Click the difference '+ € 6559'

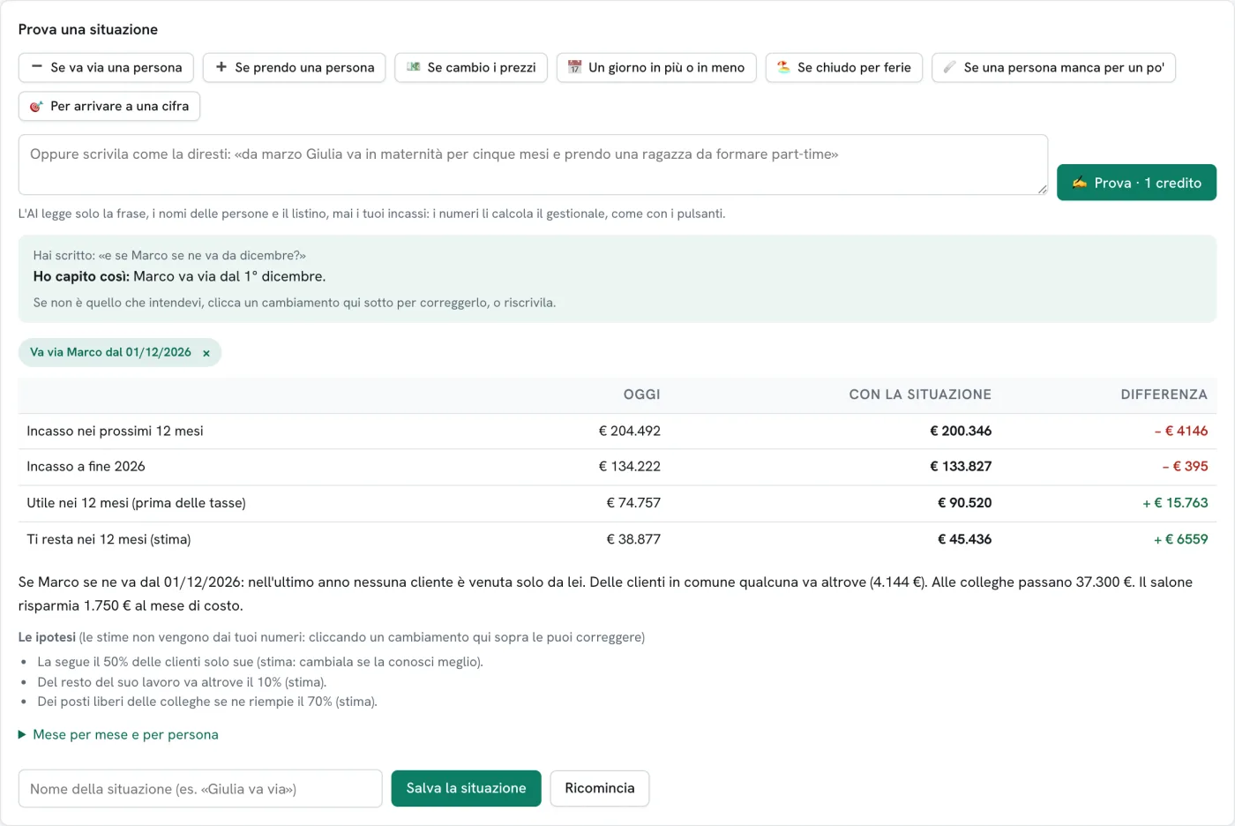(x=1180, y=539)
